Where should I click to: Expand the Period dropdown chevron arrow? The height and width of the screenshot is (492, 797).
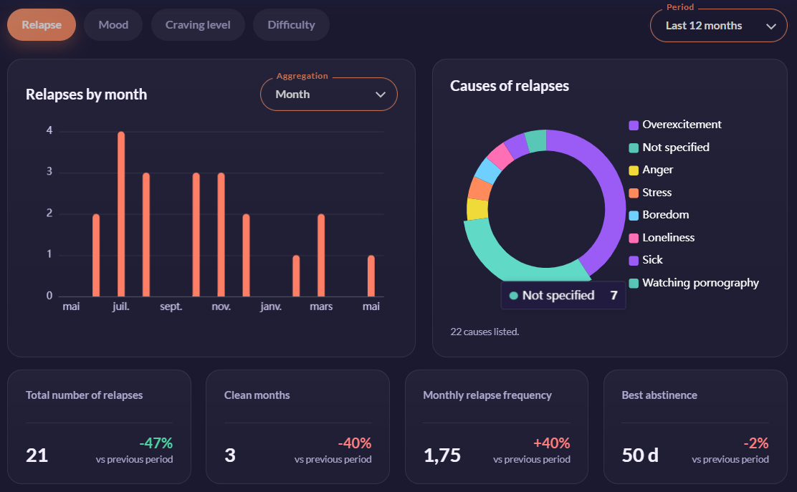coord(770,26)
